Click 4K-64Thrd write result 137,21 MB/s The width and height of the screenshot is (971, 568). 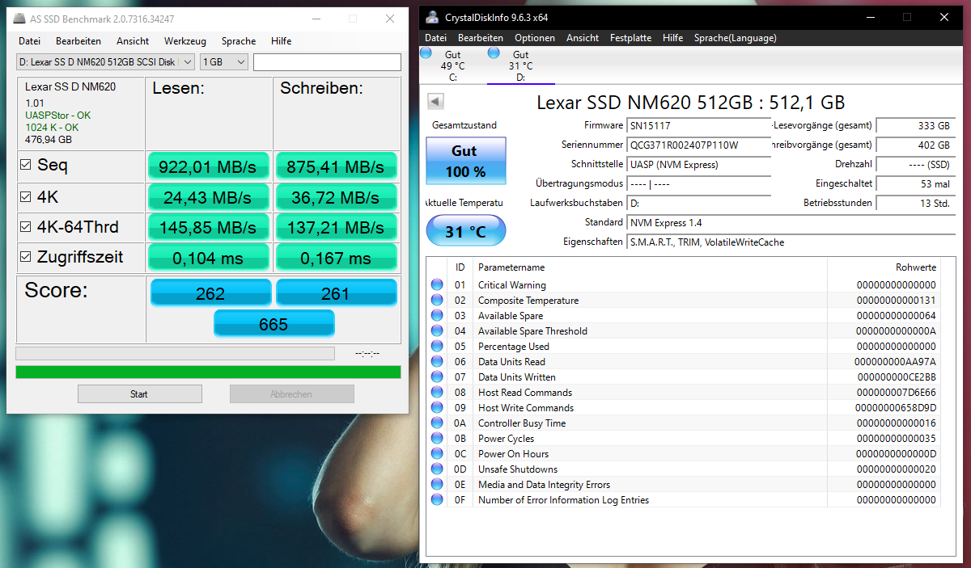point(336,228)
